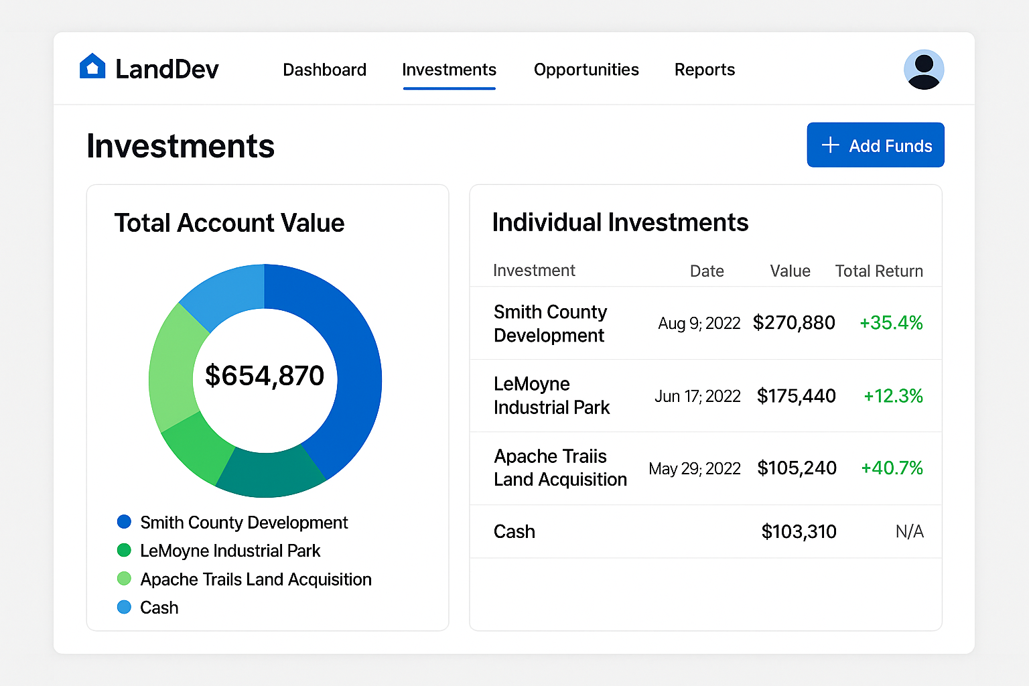The image size is (1029, 686).
Task: Select the Investments navigation tab
Action: [449, 70]
